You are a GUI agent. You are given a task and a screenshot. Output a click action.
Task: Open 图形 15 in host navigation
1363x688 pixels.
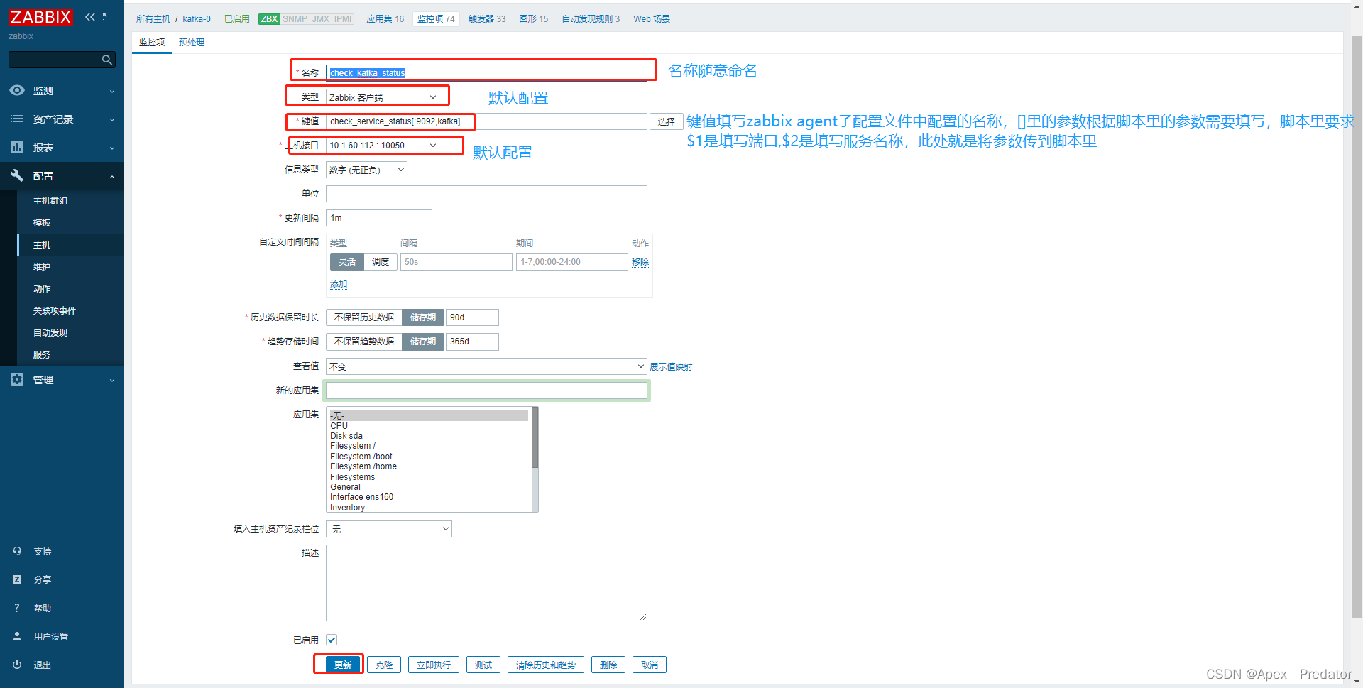coord(534,19)
